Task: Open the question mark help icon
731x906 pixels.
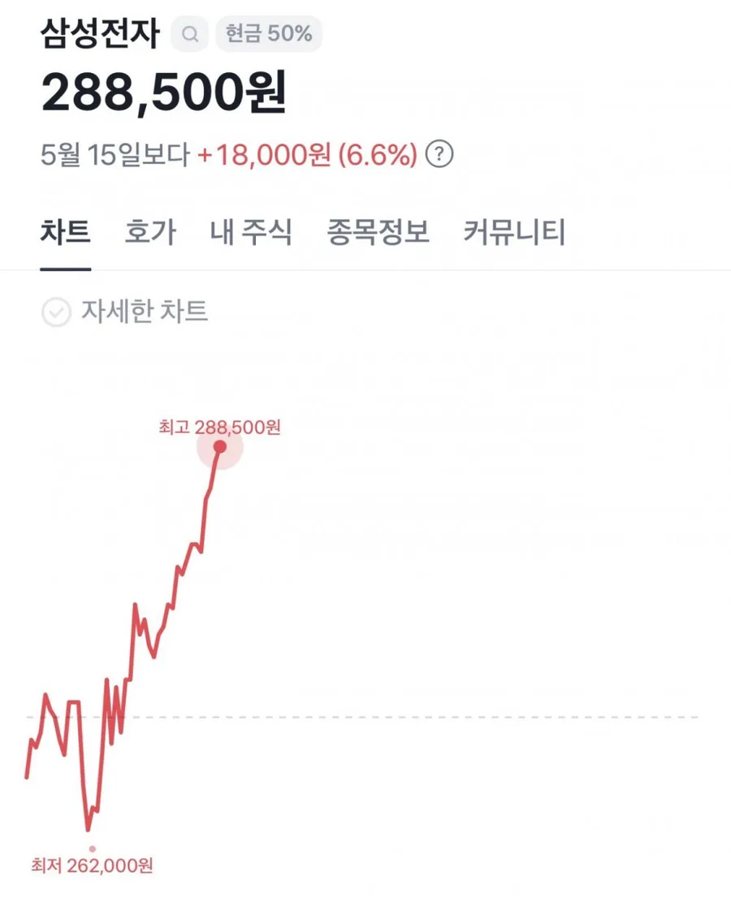Action: 439,154
